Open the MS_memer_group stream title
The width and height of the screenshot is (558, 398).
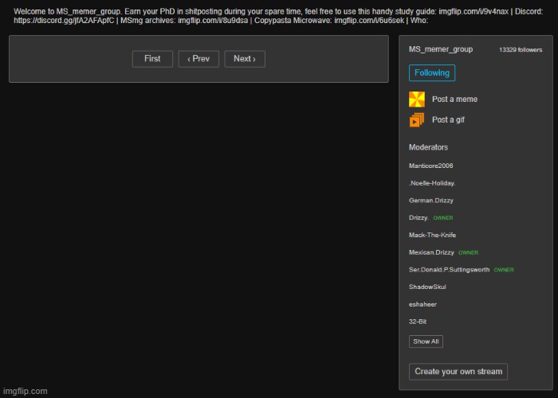[440, 49]
